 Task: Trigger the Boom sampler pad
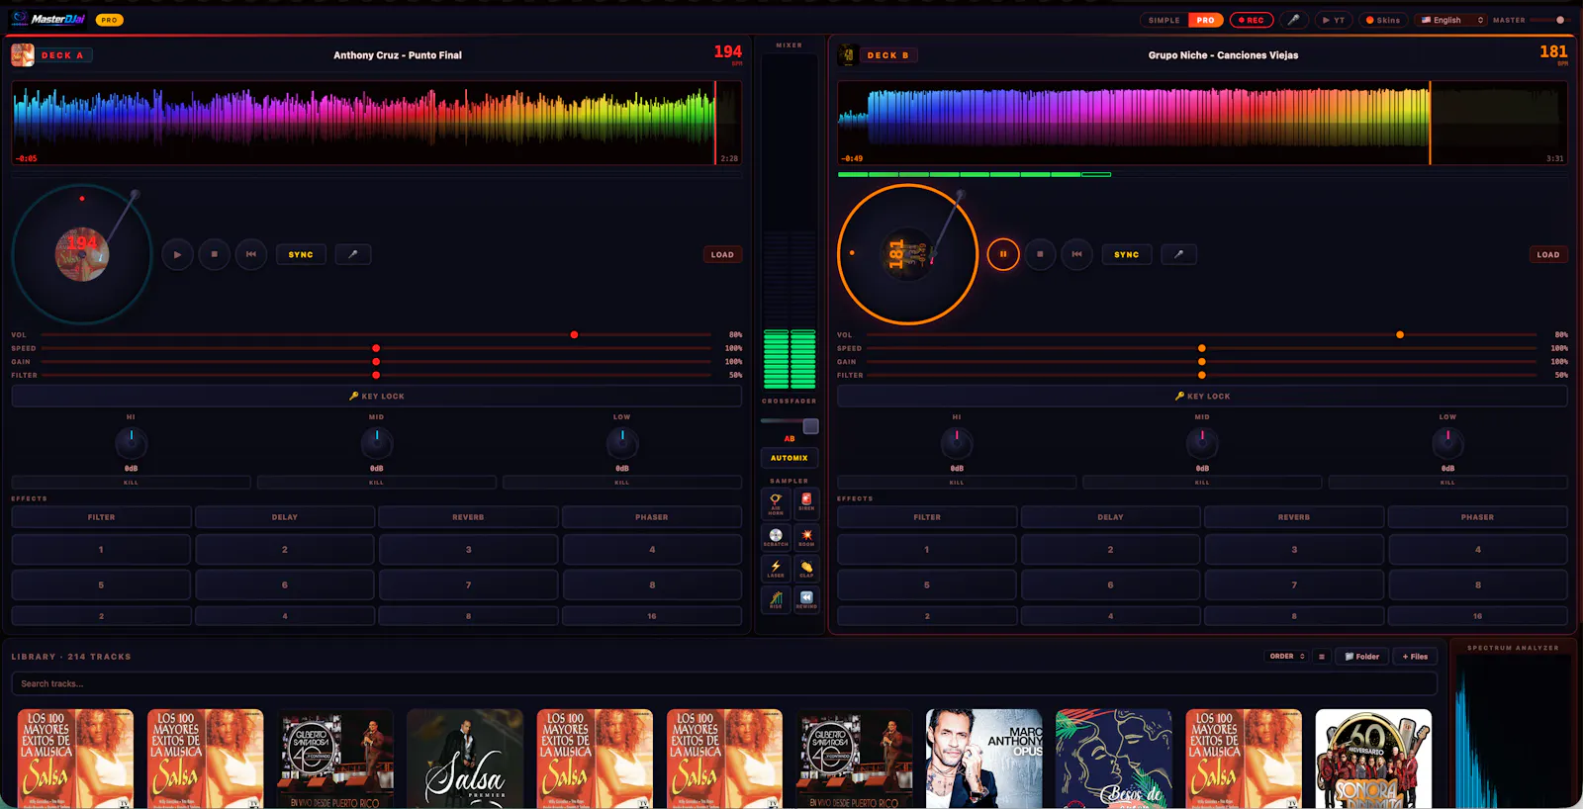806,537
